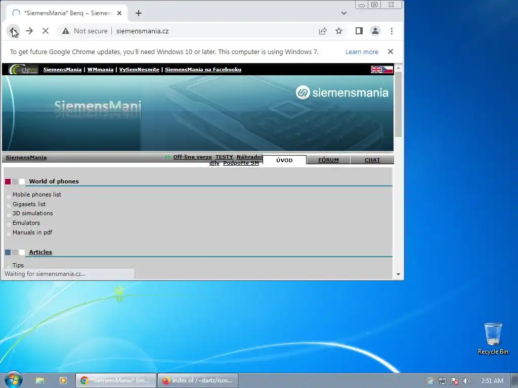Click the volume speaker tray icon
The height and width of the screenshot is (388, 518).
tap(466, 381)
